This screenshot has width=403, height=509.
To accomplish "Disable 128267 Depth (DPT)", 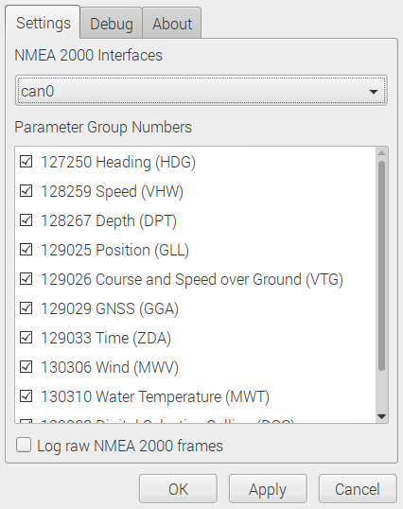I will (x=26, y=220).
